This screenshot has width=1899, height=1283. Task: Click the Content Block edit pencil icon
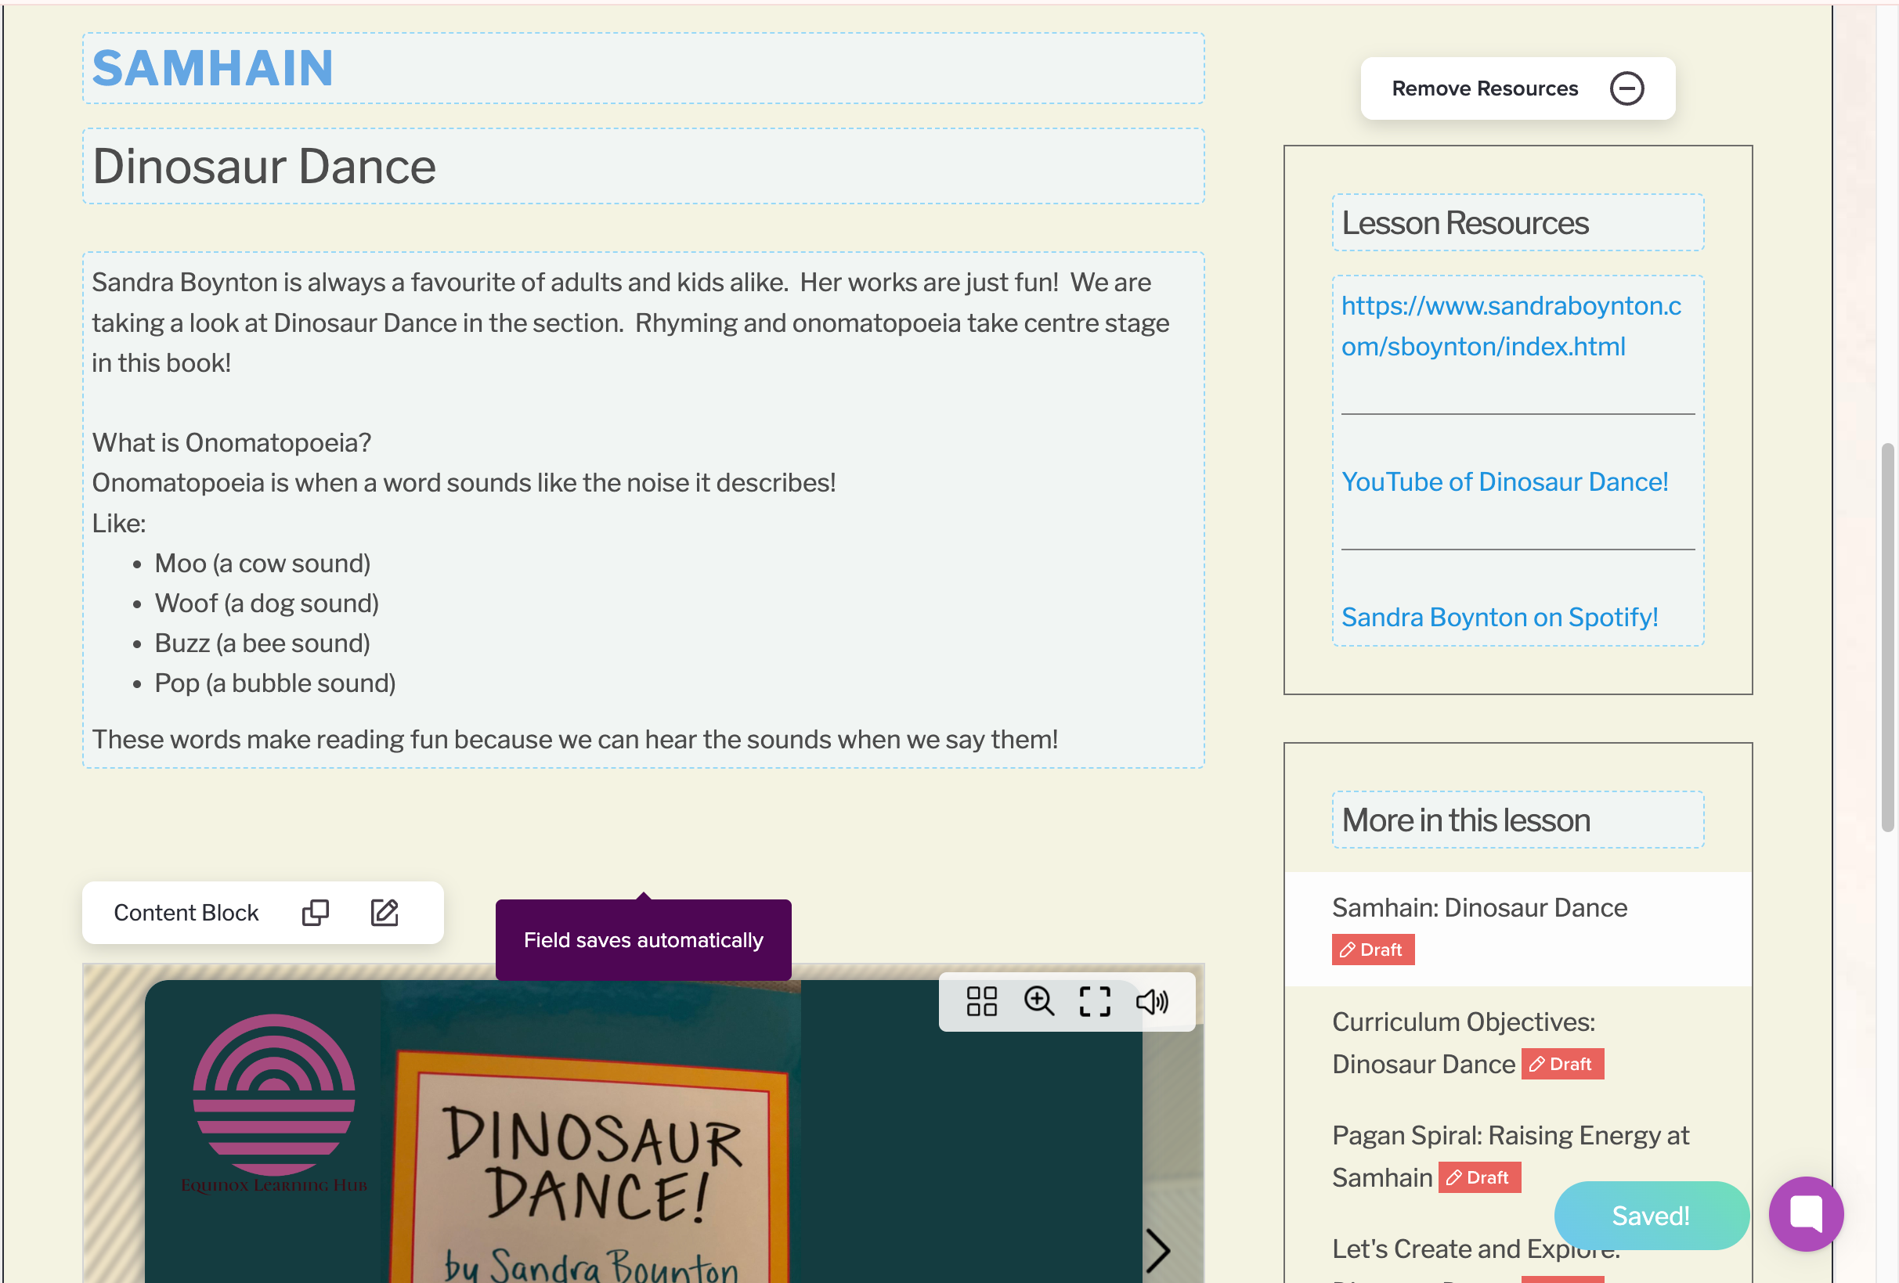[x=384, y=912]
